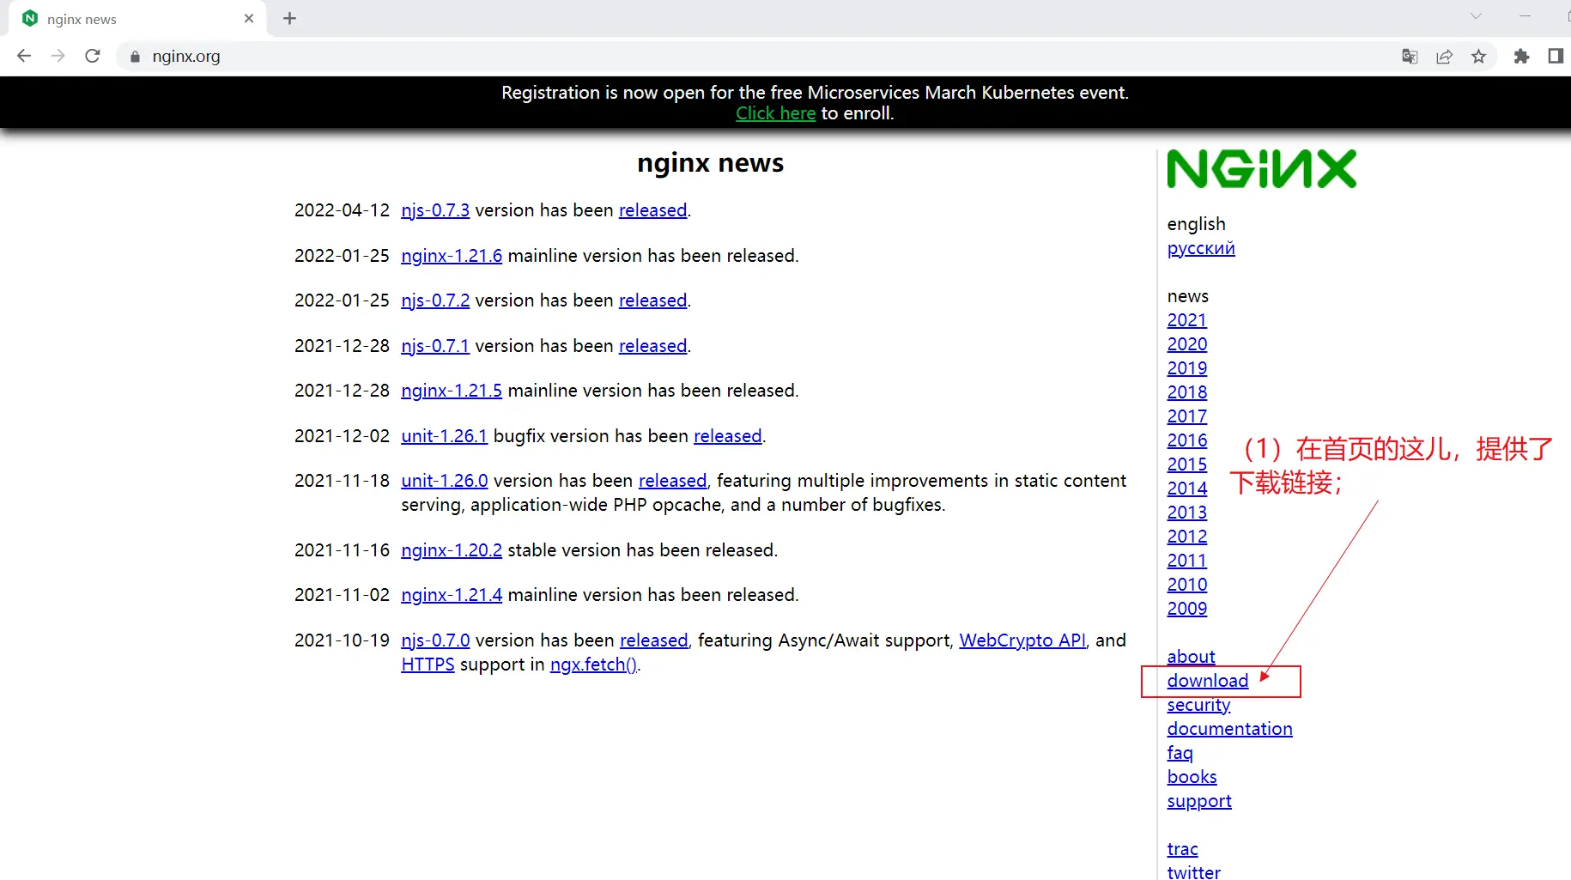Minimize the browser window
The image size is (1571, 880).
click(x=1525, y=16)
